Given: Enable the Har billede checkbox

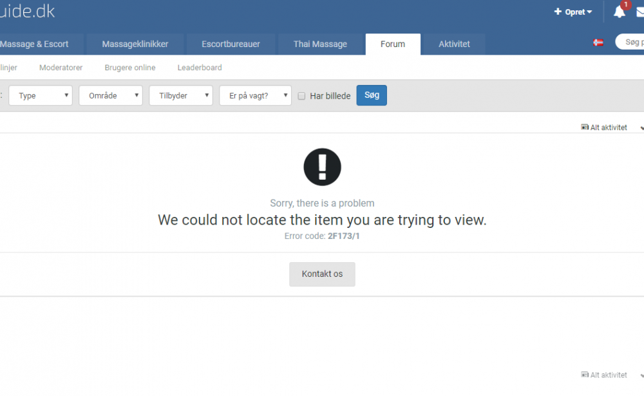Looking at the screenshot, I should point(301,96).
